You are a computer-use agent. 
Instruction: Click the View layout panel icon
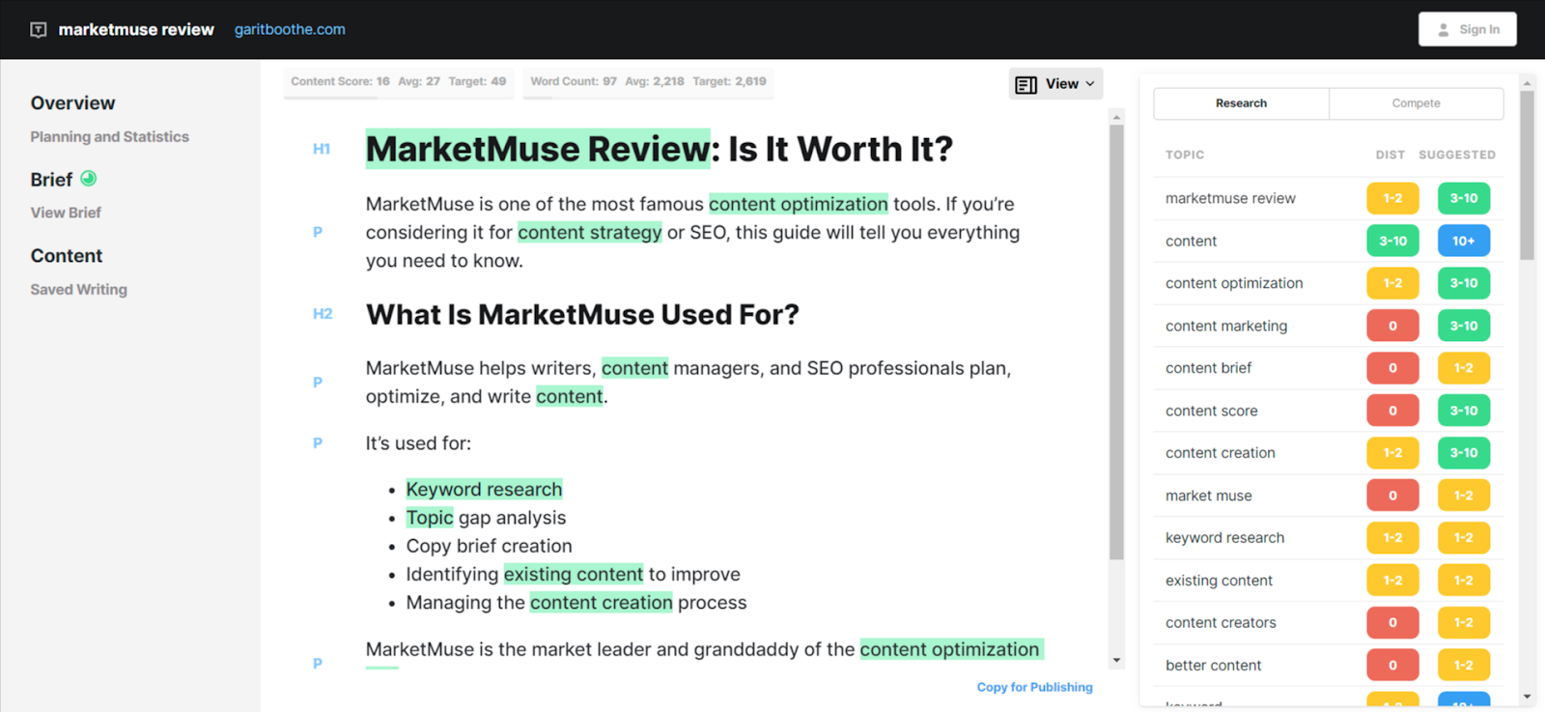pyautogui.click(x=1025, y=85)
